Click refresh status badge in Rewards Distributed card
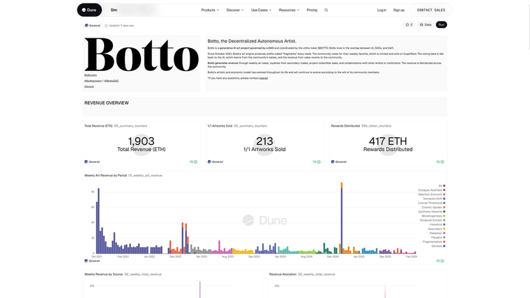 click(x=440, y=162)
